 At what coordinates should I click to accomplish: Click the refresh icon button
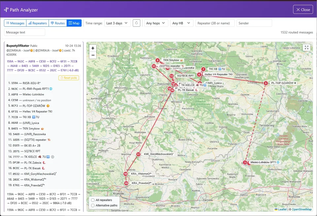tap(136, 23)
